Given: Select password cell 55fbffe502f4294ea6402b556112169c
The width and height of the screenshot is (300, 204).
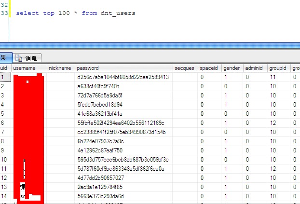Looking at the screenshot, I should coord(124,123).
